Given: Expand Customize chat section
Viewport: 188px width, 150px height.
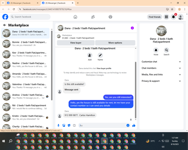Looking at the screenshot, I should (161, 61).
